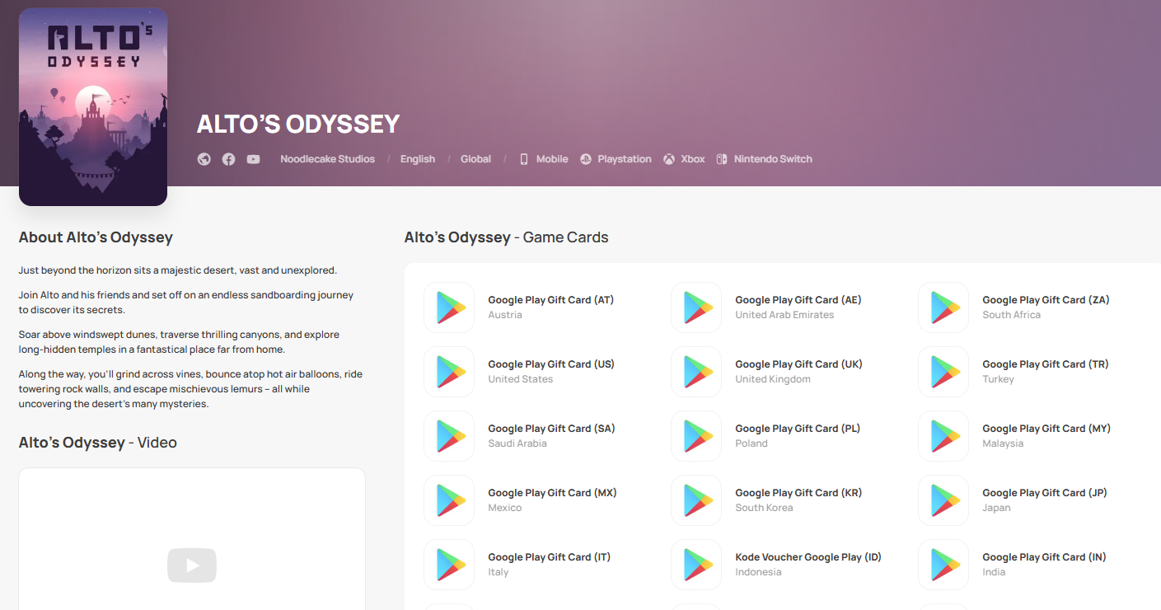This screenshot has width=1161, height=610.
Task: Click Google Play icon for South Africa card
Action: [x=943, y=307]
